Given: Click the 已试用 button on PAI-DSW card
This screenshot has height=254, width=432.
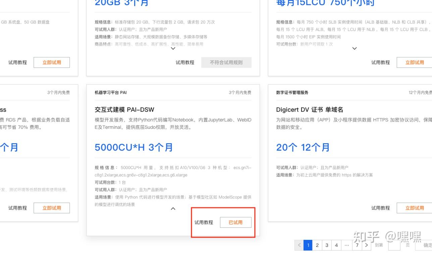Looking at the screenshot, I should pos(236,222).
